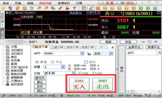Click the 快捷平仓 button
The height and width of the screenshot is (98, 162).
(x=153, y=47)
